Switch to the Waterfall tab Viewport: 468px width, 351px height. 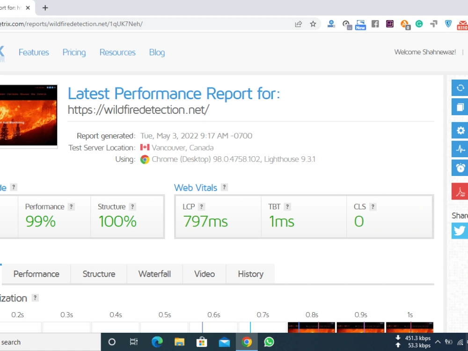click(154, 274)
